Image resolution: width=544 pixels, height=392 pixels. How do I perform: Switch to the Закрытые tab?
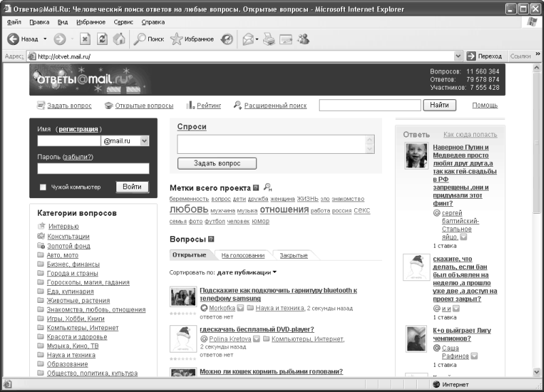pos(294,255)
